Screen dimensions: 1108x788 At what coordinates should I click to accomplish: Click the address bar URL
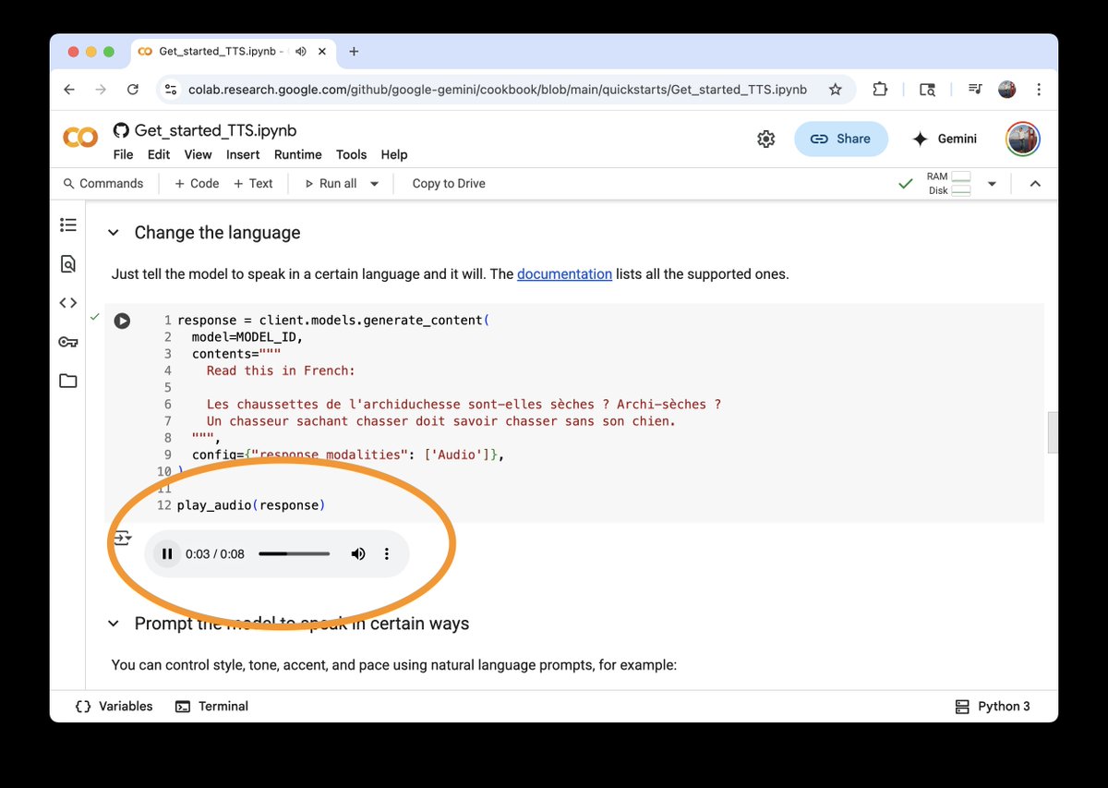(x=498, y=90)
